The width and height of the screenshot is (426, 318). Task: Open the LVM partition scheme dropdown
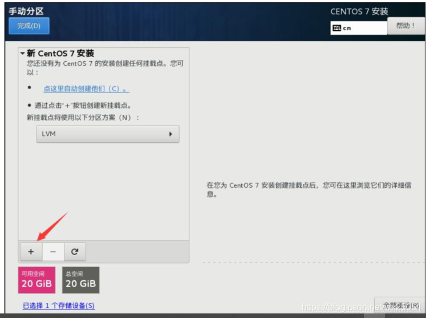[x=108, y=134]
